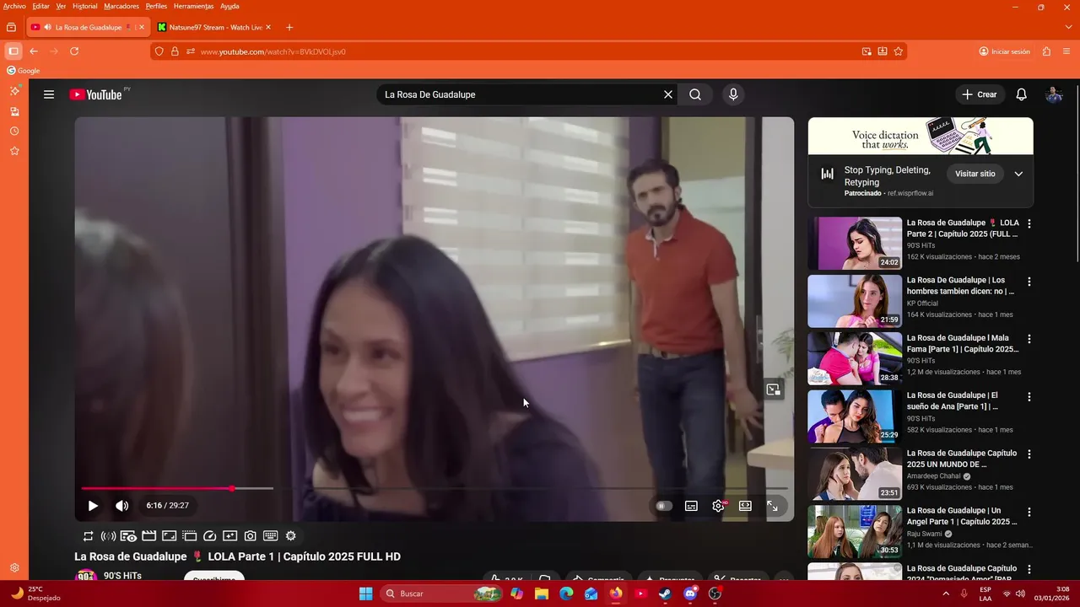The width and height of the screenshot is (1080, 607).
Task: Open the sidebar history clock icon
Action: [14, 132]
